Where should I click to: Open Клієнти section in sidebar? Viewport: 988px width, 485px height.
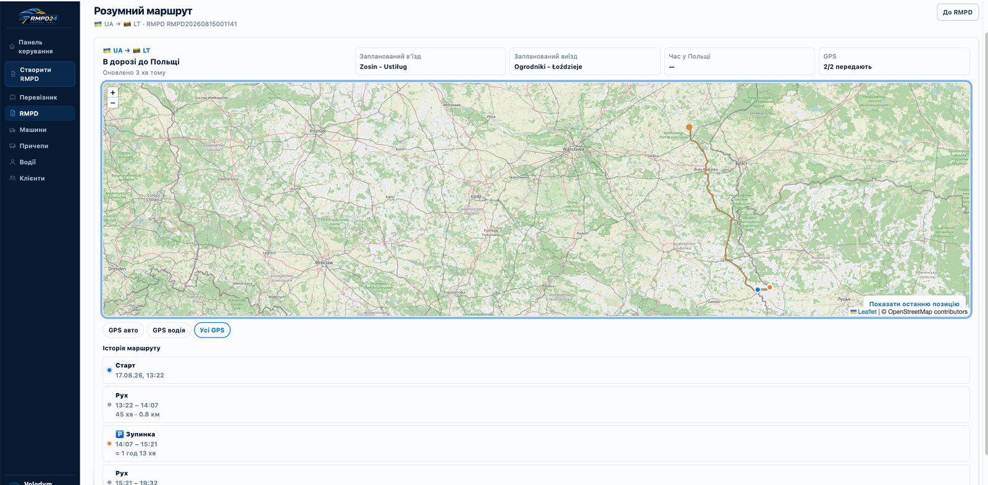(40, 178)
